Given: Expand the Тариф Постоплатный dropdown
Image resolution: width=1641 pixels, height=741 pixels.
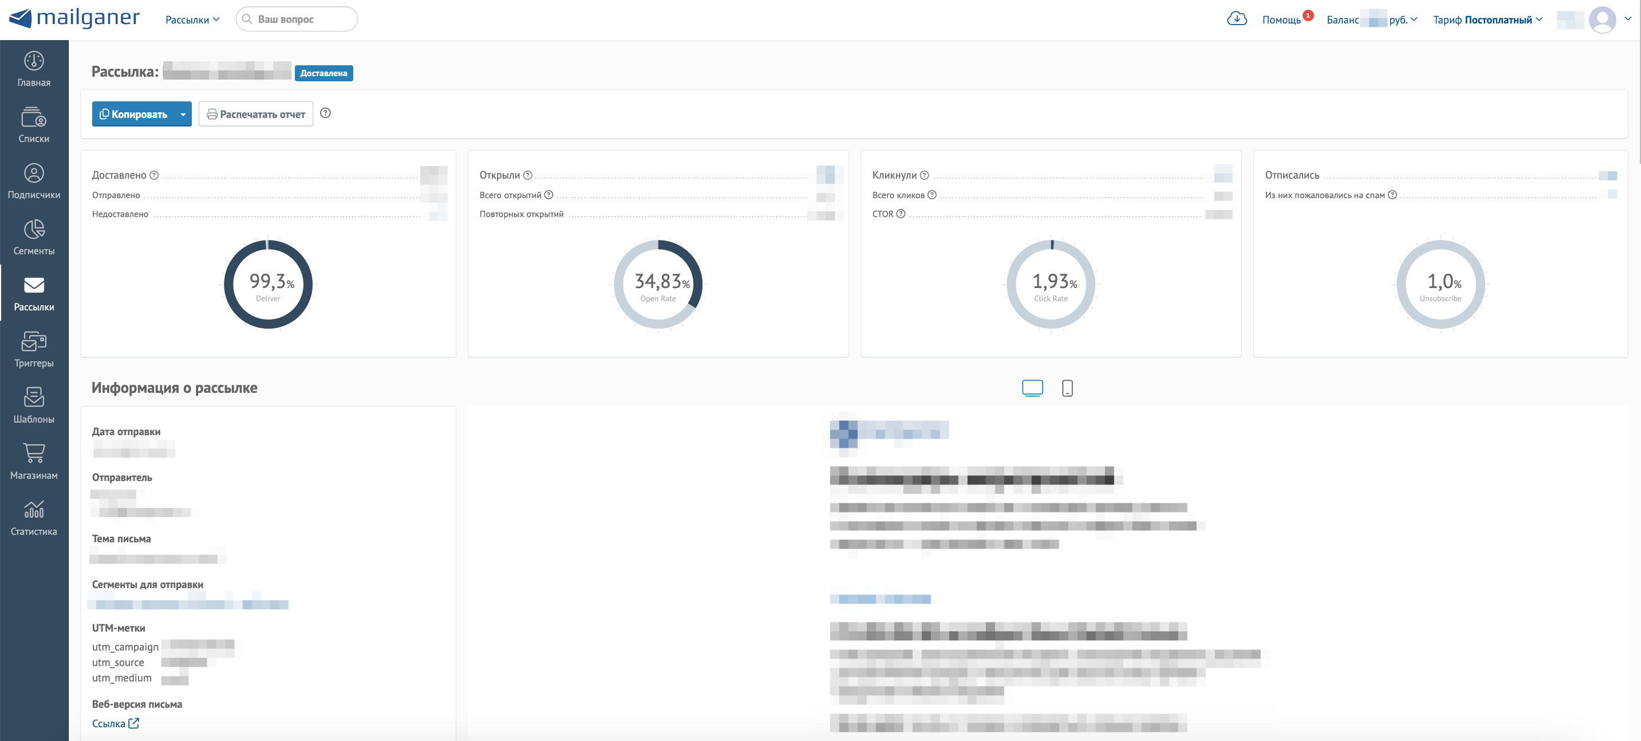Looking at the screenshot, I should (x=1487, y=19).
